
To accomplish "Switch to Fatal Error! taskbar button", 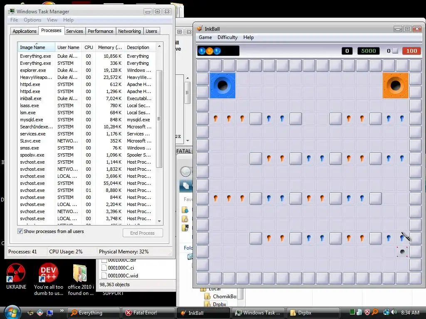I will (x=148, y=313).
